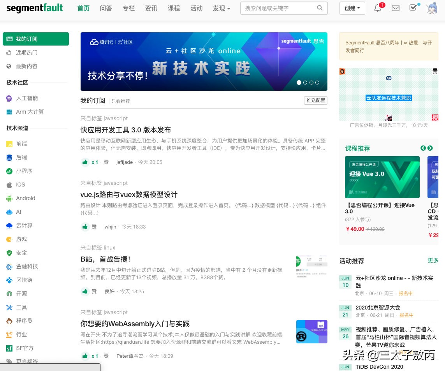Viewport: 445px width, 371px height.
Task: Open 报名中 link for 2020北京智源大会
Action: pyautogui.click(x=406, y=315)
